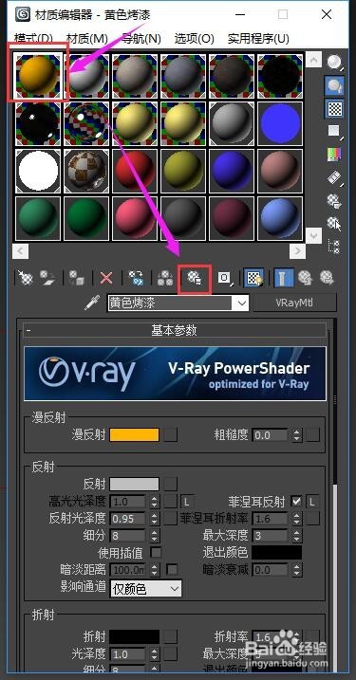The height and width of the screenshot is (680, 356).
Task: Open the 模式(D) menu
Action: 33,39
